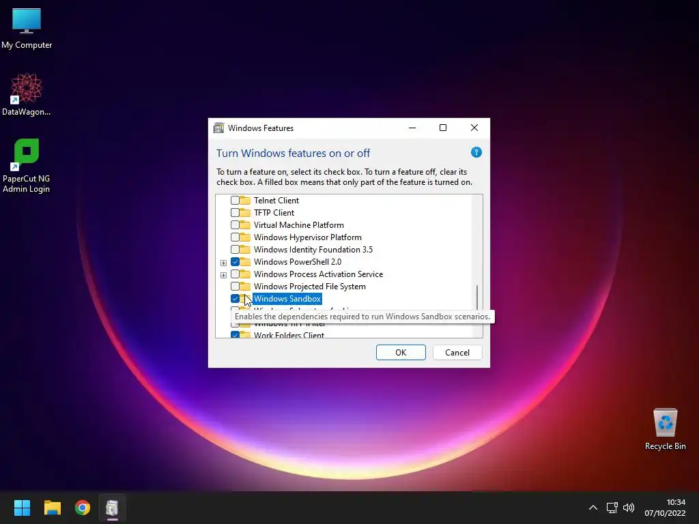699x524 pixels.
Task: Open PaperCut NG Admin Login shortcut
Action: click(x=27, y=166)
